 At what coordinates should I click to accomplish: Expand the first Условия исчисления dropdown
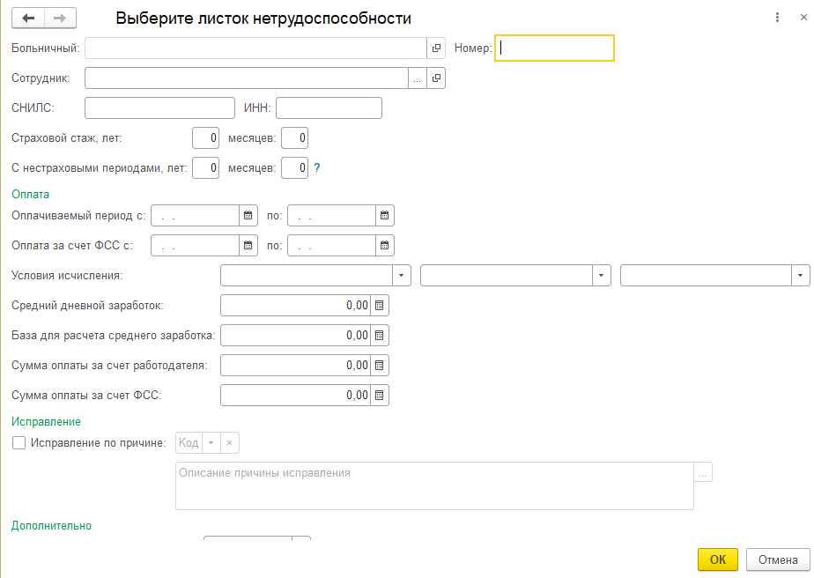point(403,276)
